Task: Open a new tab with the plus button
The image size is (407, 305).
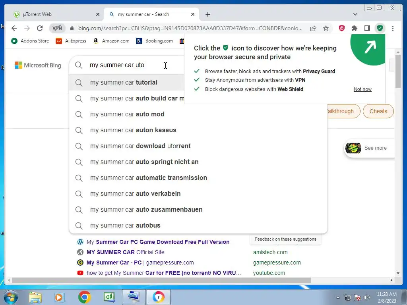Action: click(207, 14)
